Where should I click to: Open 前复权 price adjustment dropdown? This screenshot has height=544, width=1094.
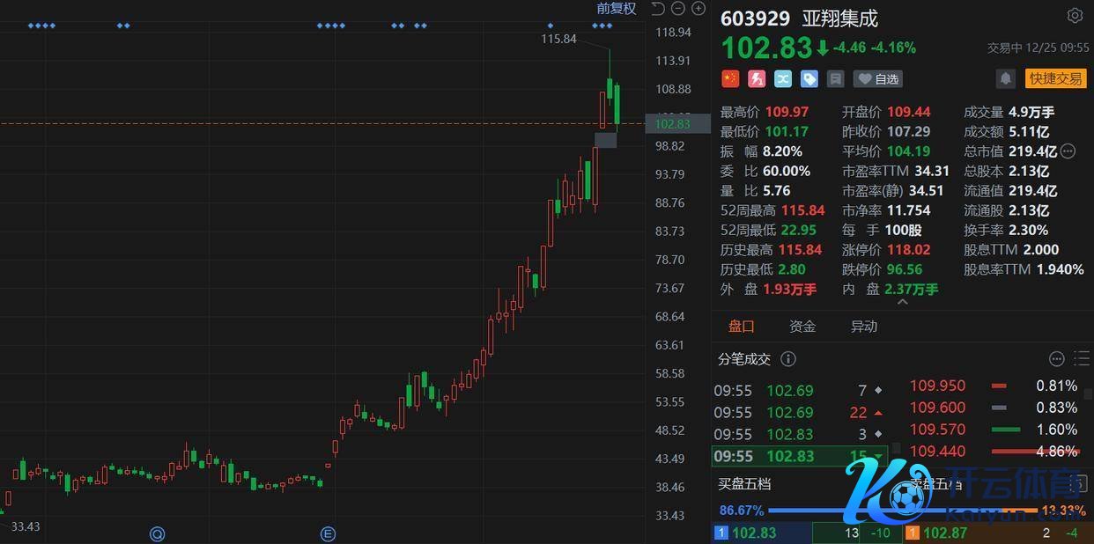(616, 9)
